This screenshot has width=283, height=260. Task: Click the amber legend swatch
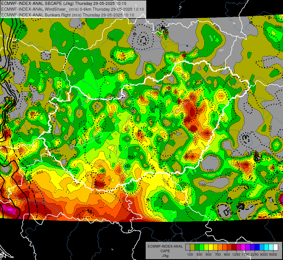coord(216,247)
